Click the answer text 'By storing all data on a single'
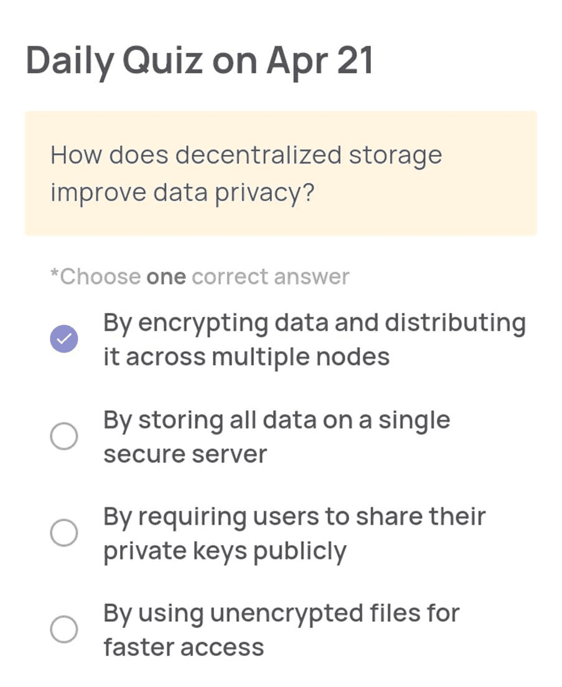This screenshot has height=687, width=562. 277,422
